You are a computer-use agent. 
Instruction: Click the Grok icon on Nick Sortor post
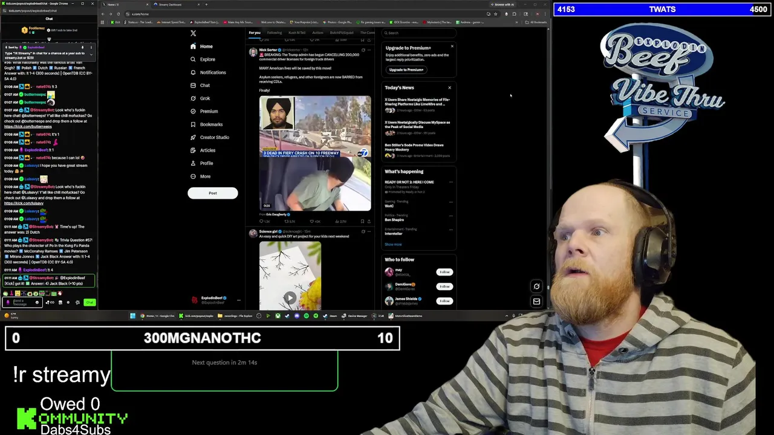tap(363, 50)
